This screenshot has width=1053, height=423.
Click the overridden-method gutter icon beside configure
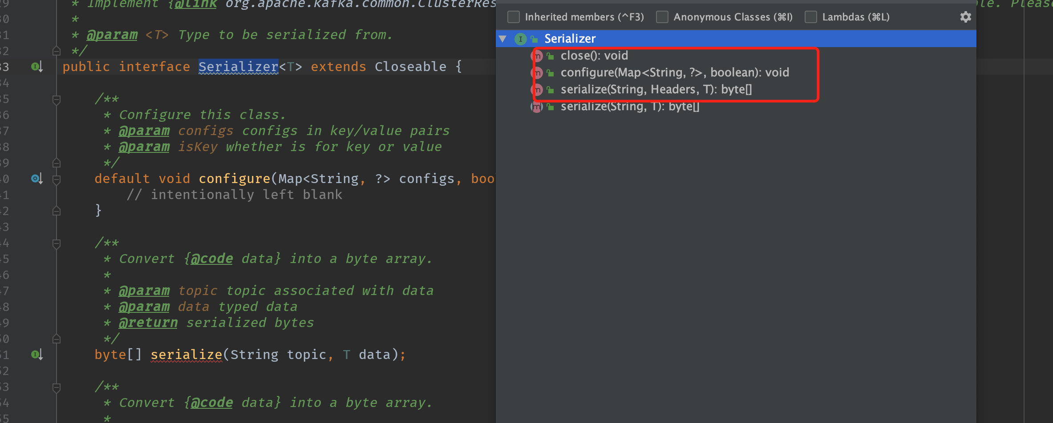point(37,179)
